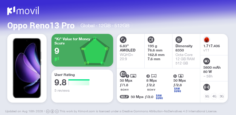Screen dimensions: 236x115
Task: Click the portrait camera icon numbered 3
Action: pyautogui.click(x=181, y=76)
